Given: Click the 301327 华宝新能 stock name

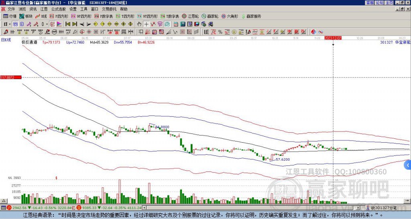Looking at the screenshot, I should pos(395,42).
